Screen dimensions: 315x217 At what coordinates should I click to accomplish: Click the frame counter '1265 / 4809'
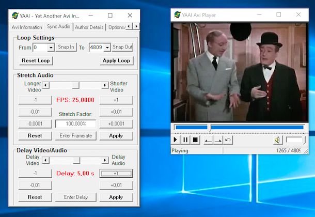click(x=288, y=151)
